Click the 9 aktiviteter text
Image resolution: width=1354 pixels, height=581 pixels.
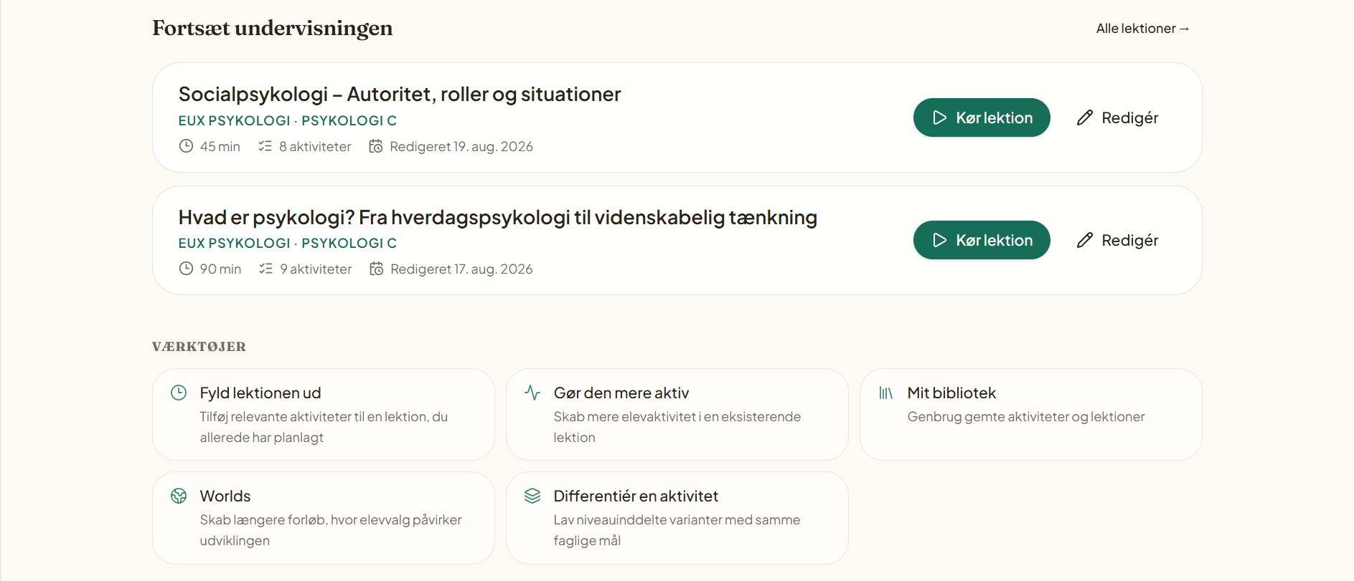tap(316, 269)
